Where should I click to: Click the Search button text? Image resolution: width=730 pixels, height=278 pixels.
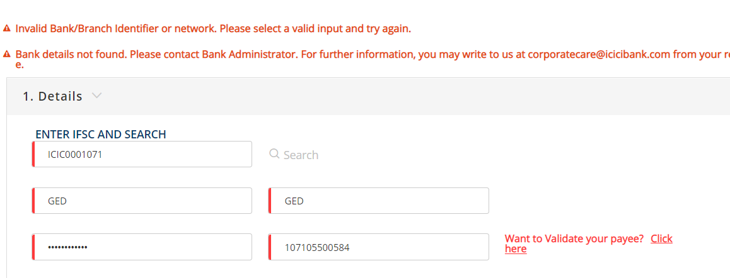coord(301,155)
